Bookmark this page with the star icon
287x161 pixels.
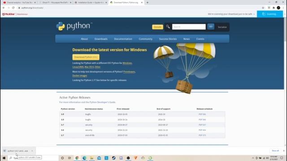(x=263, y=8)
